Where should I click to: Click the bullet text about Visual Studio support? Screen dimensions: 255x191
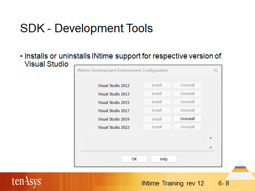pos(123,60)
